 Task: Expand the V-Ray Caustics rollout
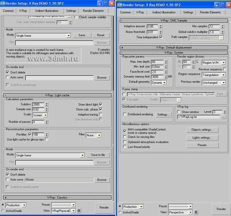click(57, 197)
